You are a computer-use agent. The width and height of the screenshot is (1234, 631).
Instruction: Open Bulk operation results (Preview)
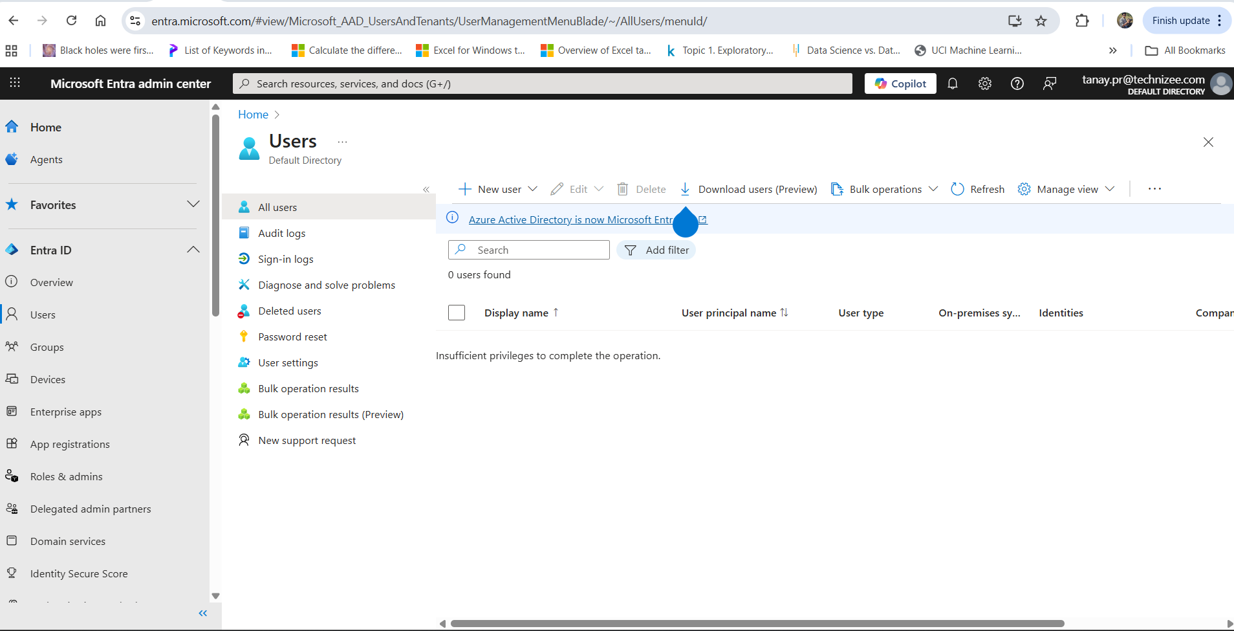(x=331, y=414)
